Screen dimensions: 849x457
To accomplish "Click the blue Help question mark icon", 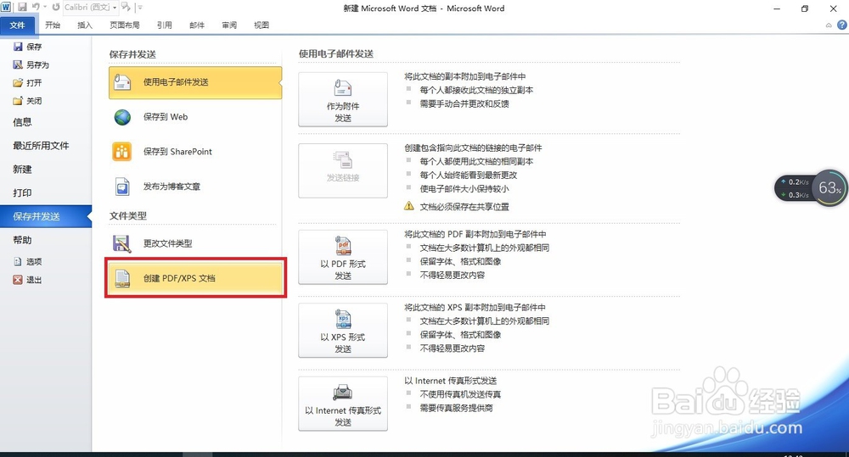I will pyautogui.click(x=842, y=25).
